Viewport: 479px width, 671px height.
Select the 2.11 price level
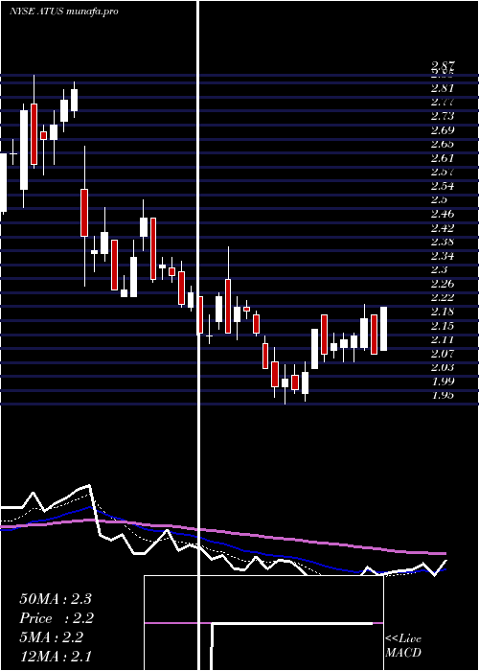coord(443,339)
